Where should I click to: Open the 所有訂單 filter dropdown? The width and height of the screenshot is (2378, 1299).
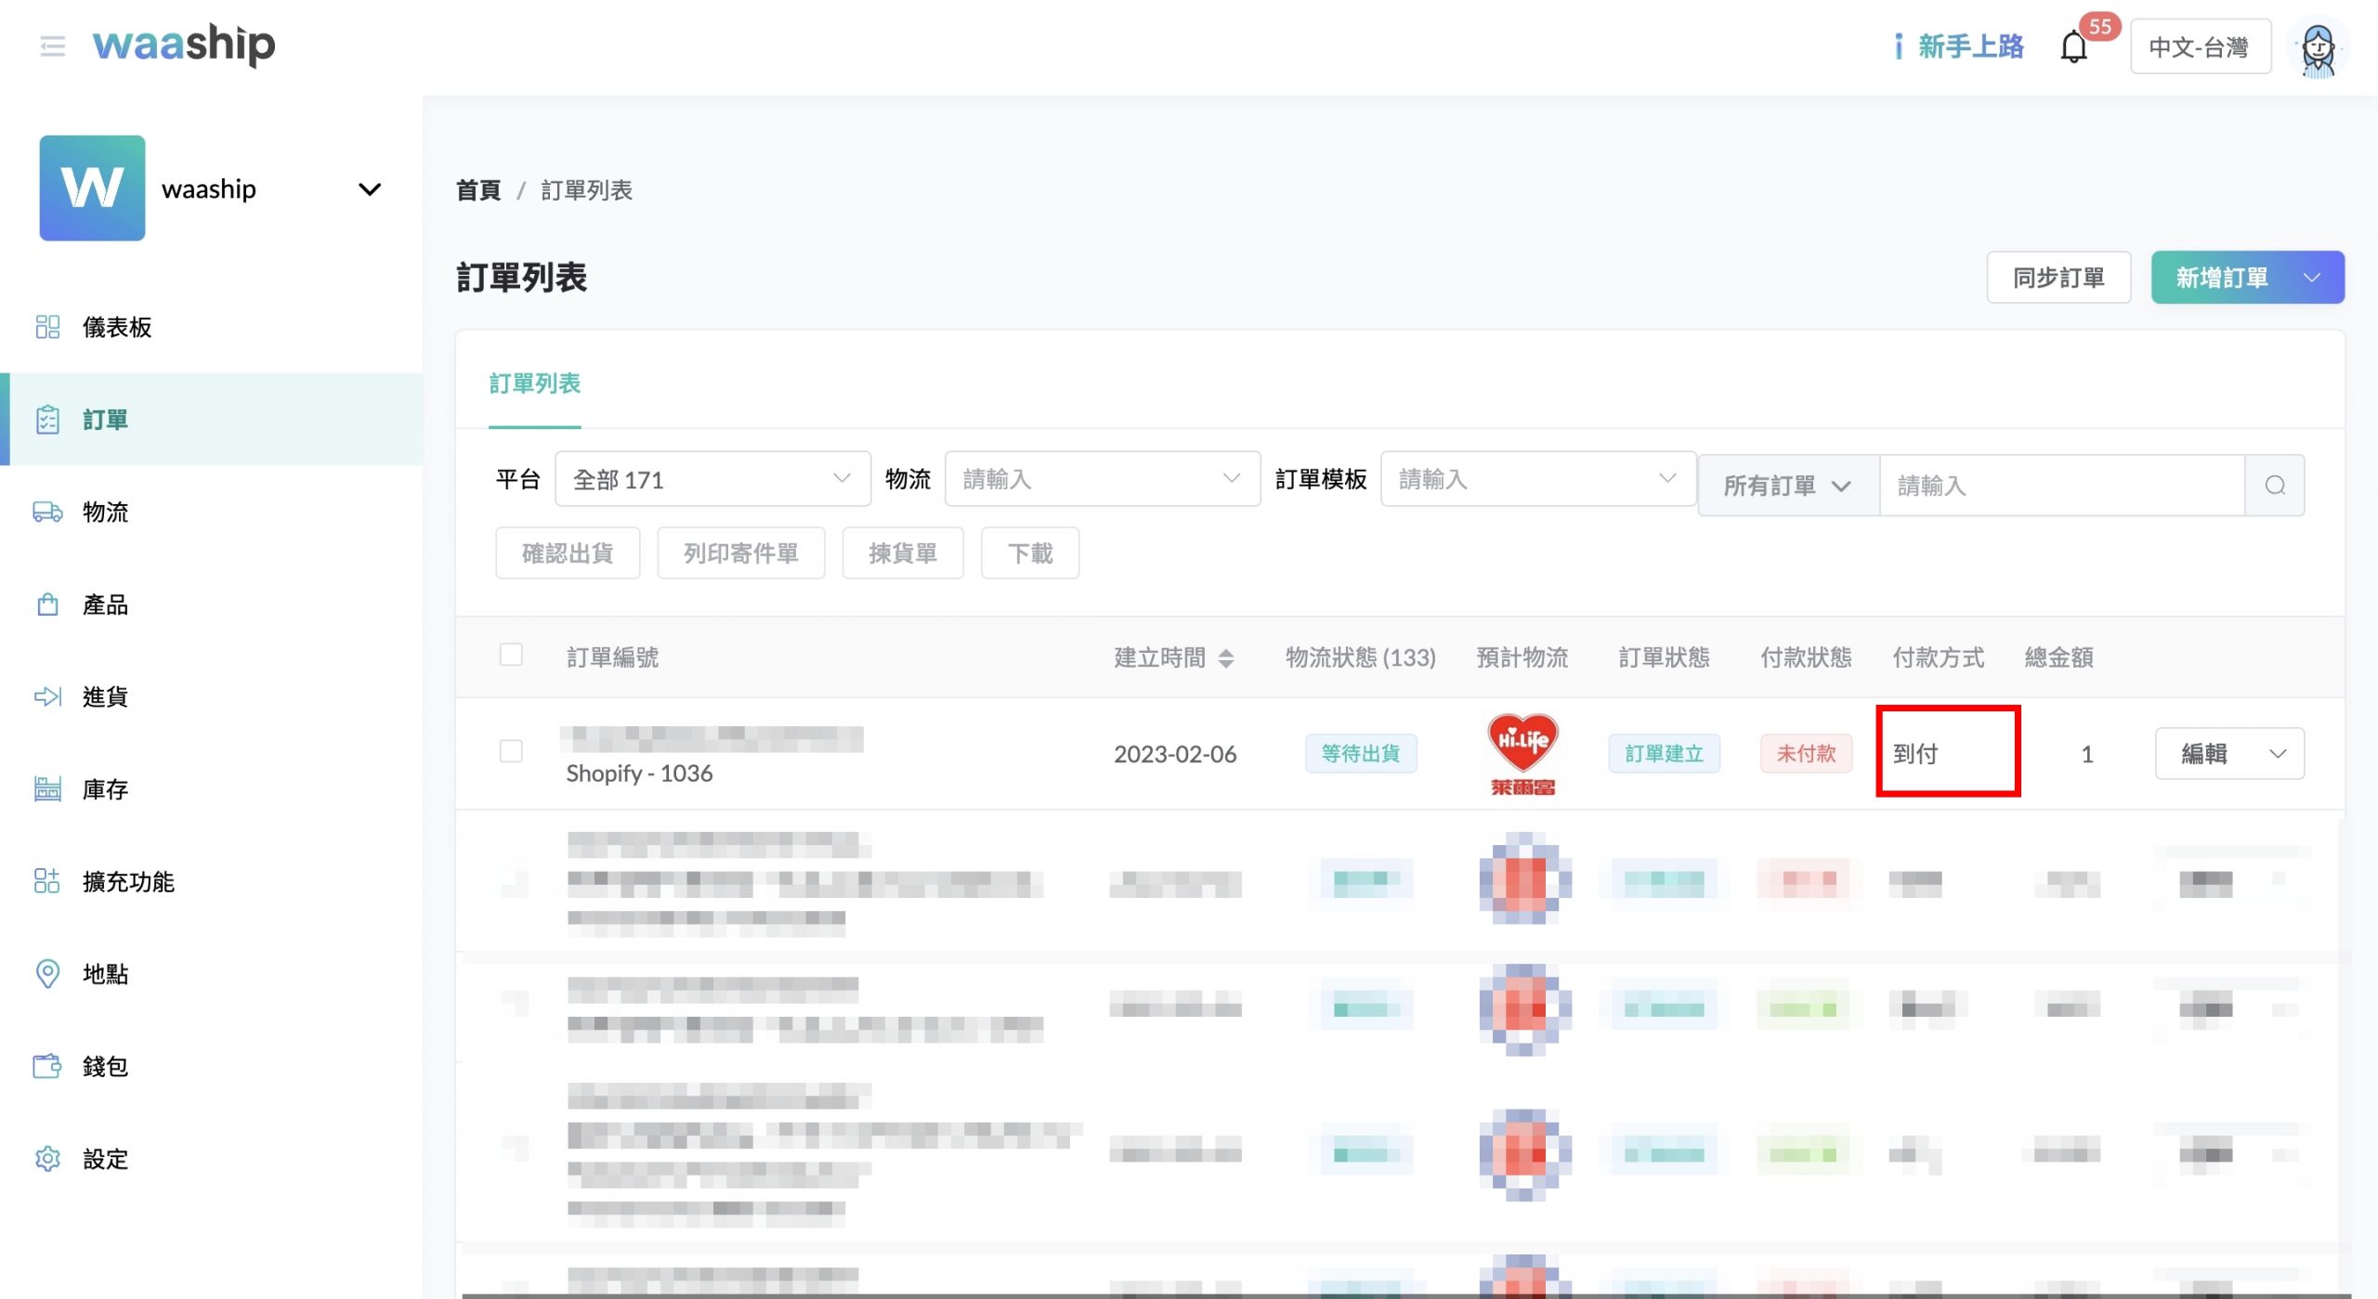coord(1787,486)
